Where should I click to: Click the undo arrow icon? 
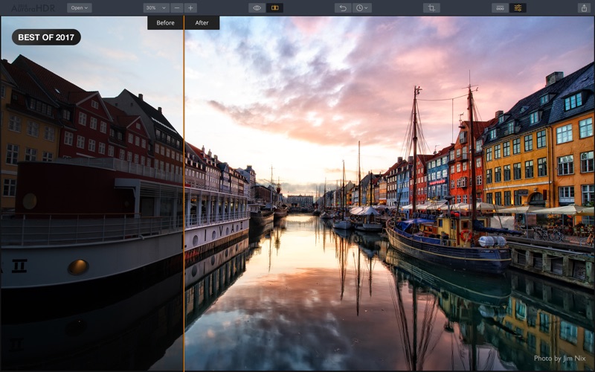pos(343,8)
